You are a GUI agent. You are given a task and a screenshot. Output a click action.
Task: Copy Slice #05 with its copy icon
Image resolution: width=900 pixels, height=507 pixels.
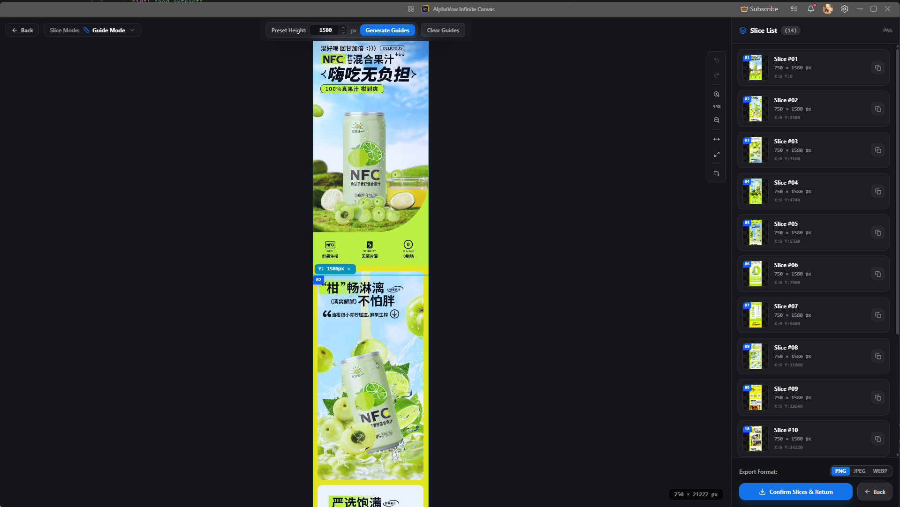878,233
